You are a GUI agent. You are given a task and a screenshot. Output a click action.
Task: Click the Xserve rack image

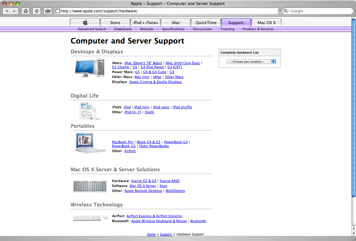[90, 186]
